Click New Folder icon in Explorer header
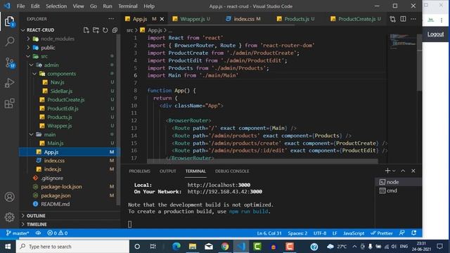Screen dimensions: 450x253 (x=96, y=30)
